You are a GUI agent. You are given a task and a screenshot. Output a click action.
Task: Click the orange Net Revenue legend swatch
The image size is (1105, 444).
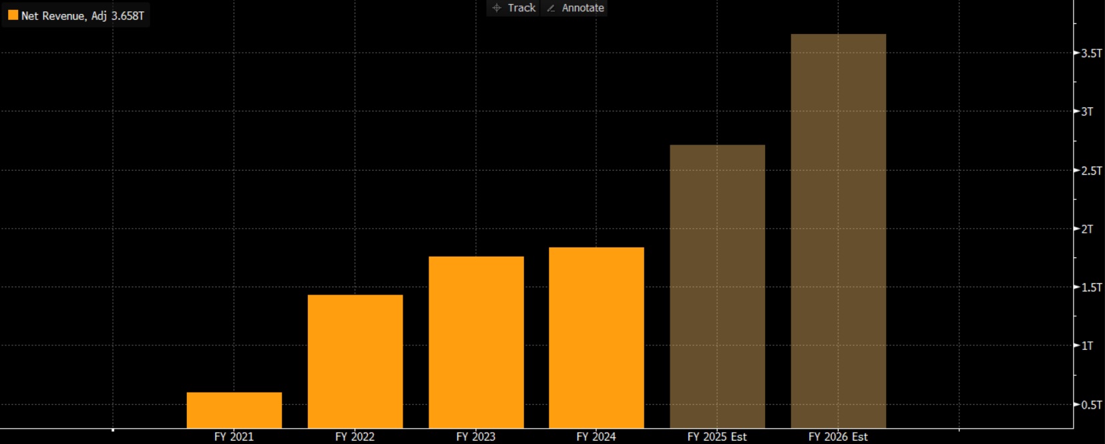[13, 15]
